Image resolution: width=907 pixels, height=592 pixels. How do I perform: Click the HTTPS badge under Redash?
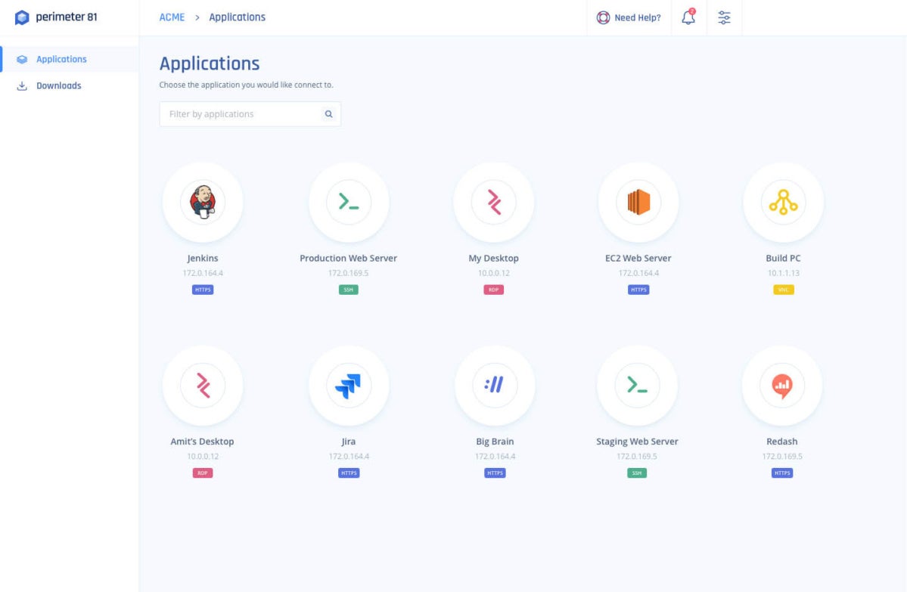coord(782,473)
